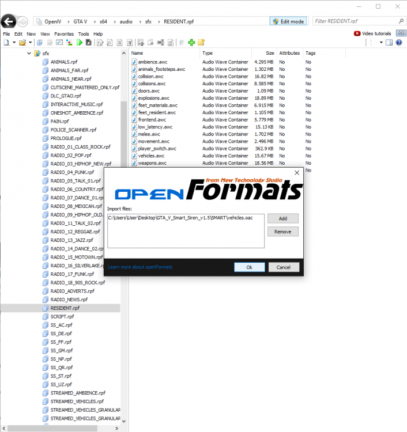
Task: Select ANIMALS.rpf in the folder tree
Action: (63, 62)
